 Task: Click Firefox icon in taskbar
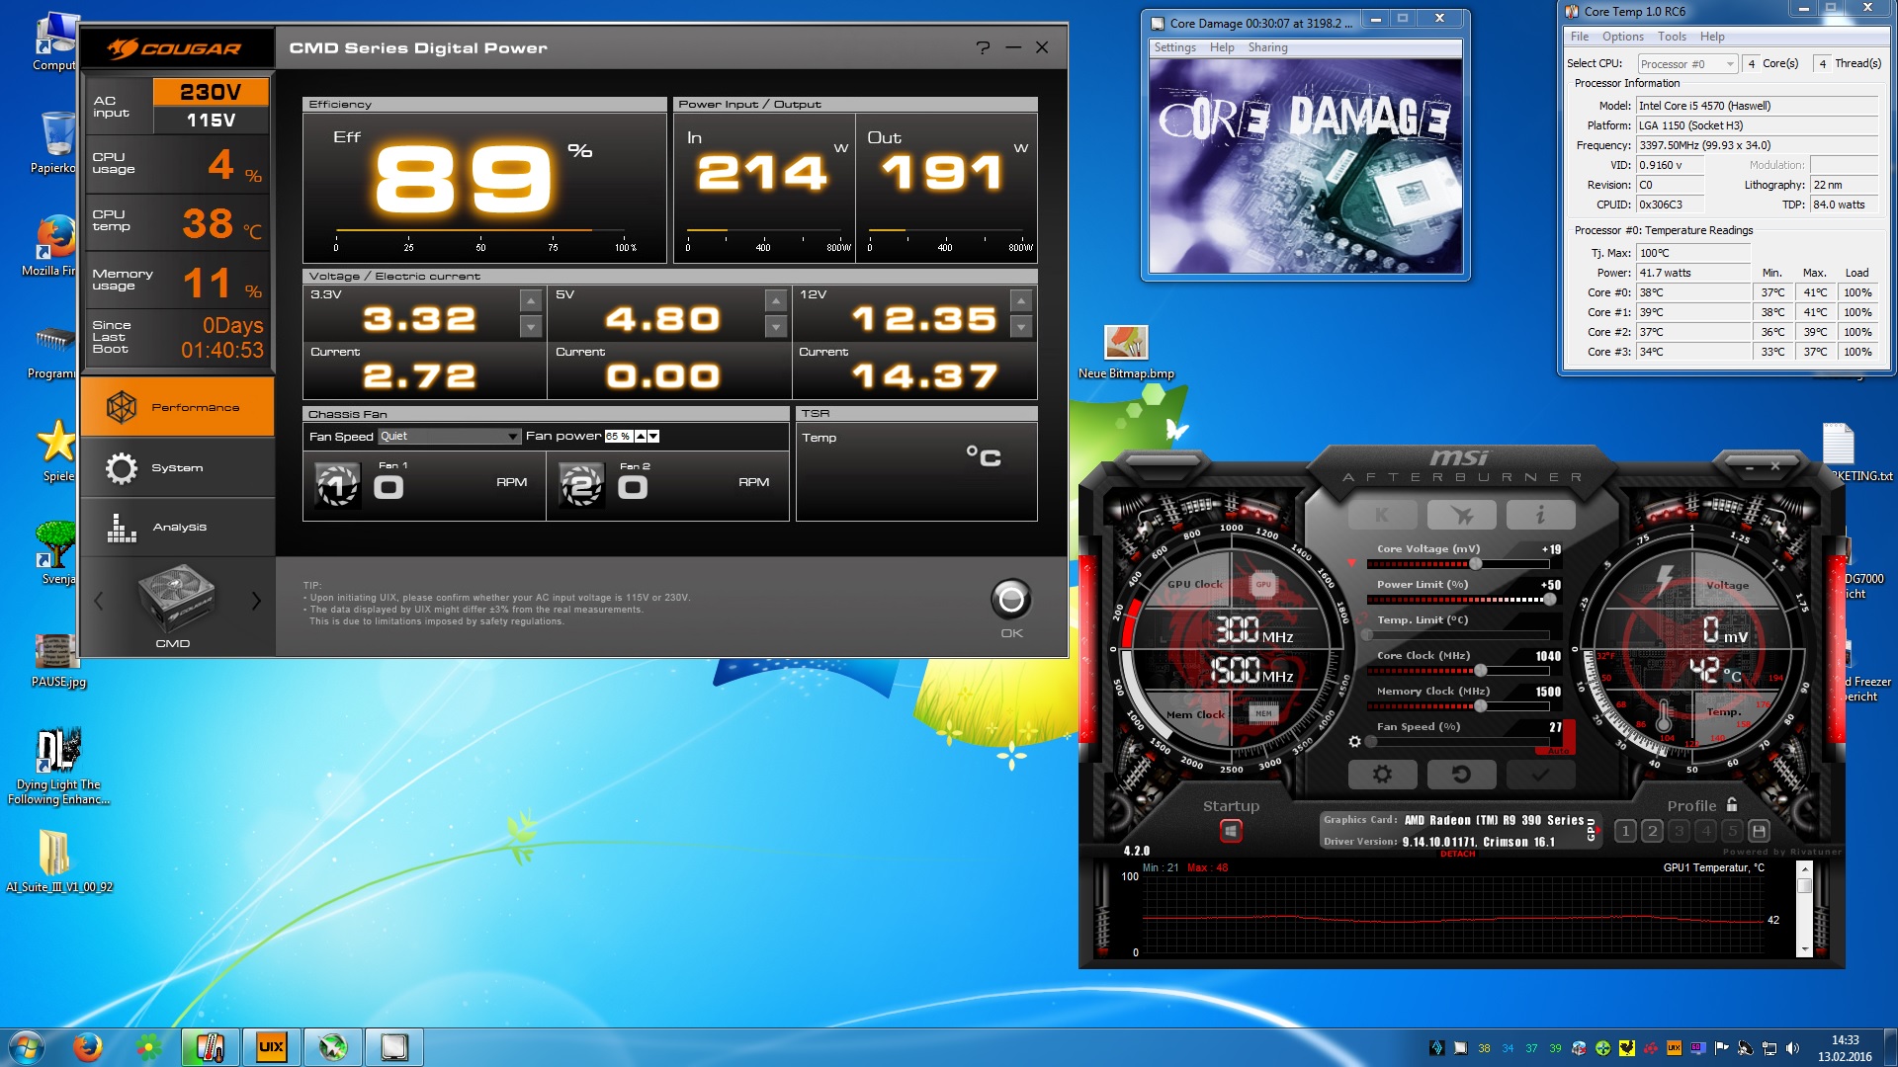pos(87,1046)
